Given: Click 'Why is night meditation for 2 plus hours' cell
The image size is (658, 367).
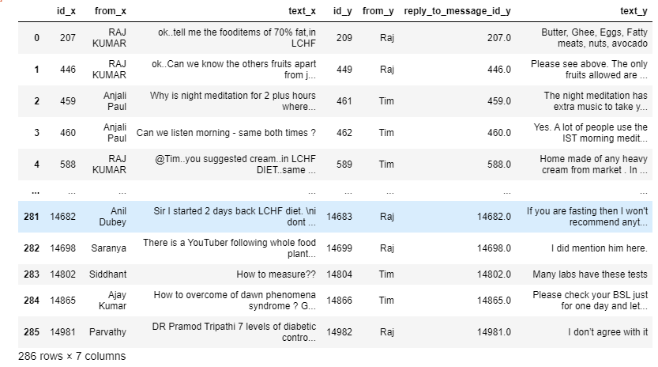Looking at the screenshot, I should [x=233, y=101].
